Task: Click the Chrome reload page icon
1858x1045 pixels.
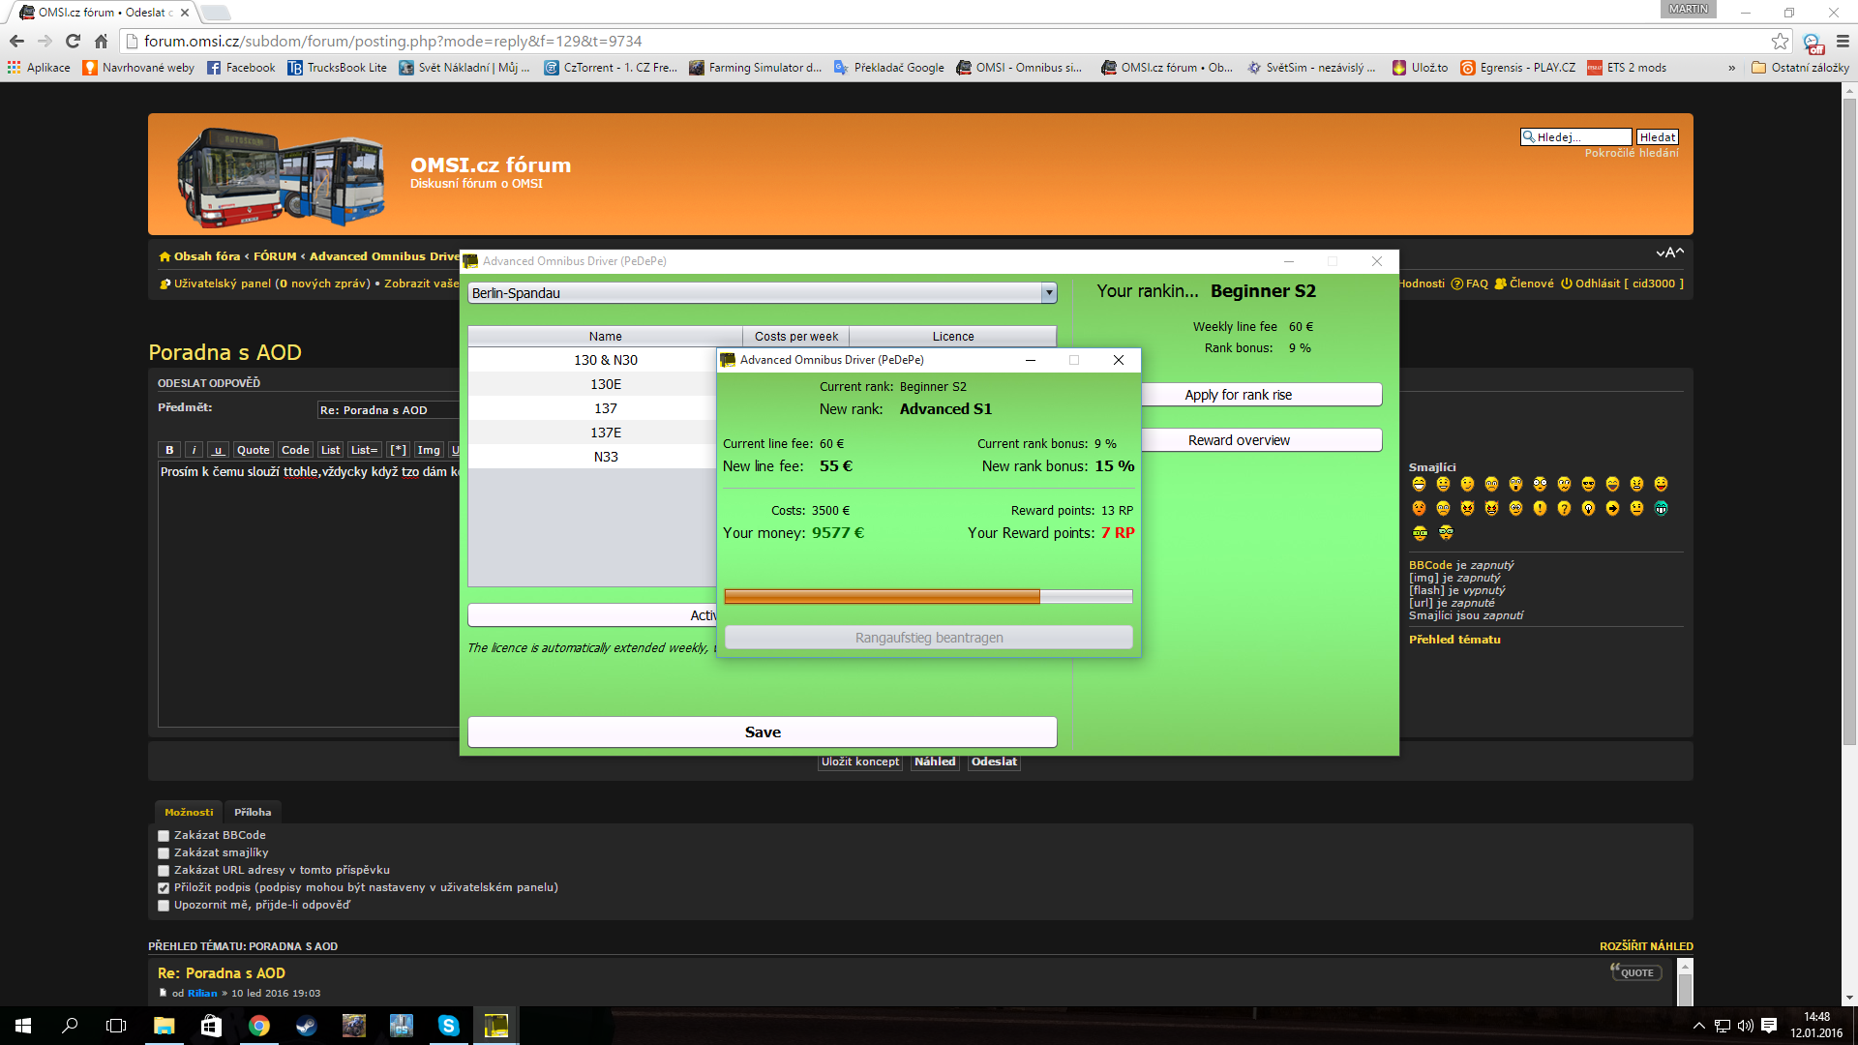Action: (73, 41)
